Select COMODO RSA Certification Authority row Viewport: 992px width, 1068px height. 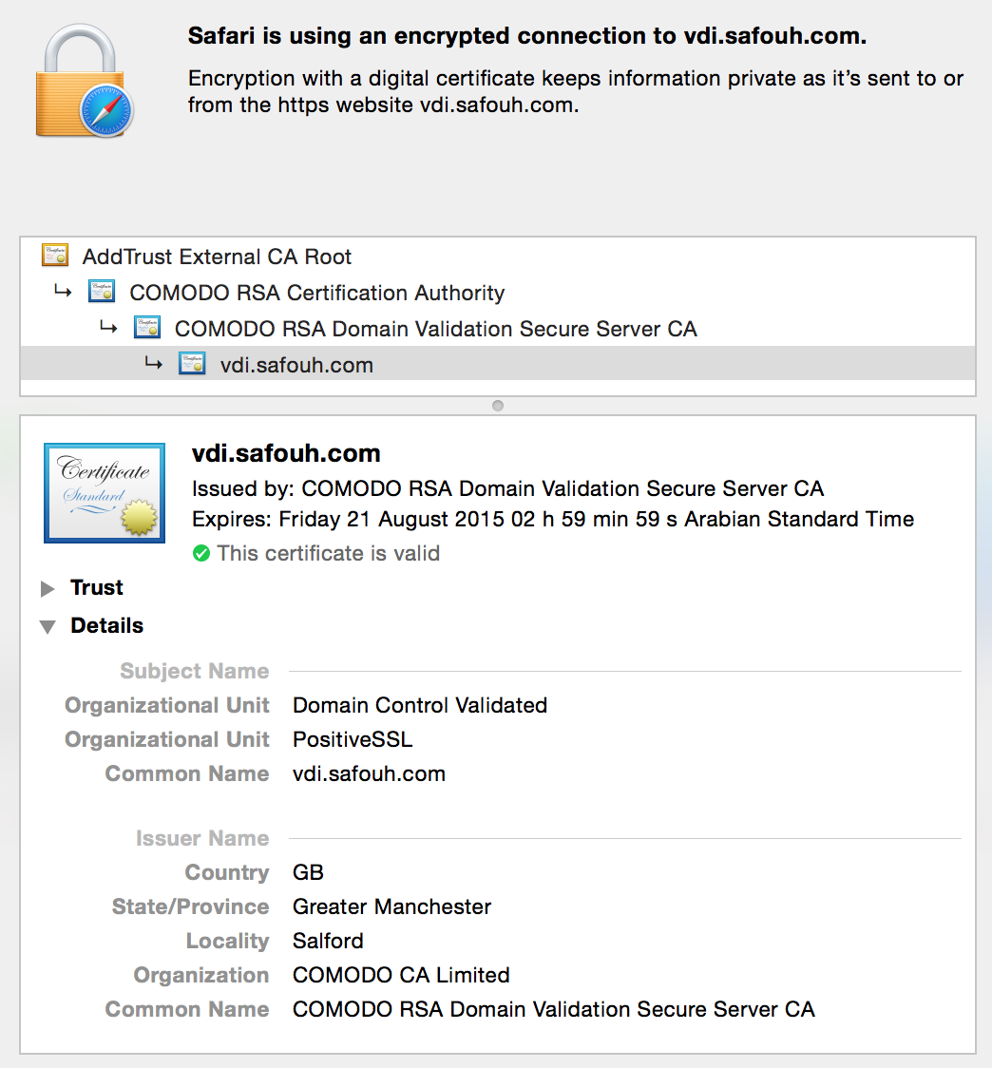click(x=498, y=293)
